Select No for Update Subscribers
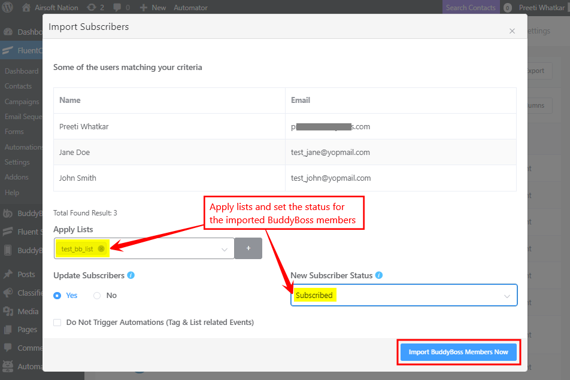The image size is (570, 380). tap(96, 295)
